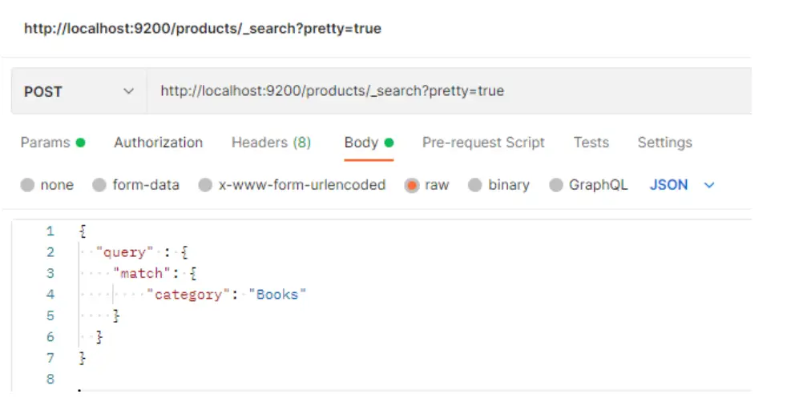Switch to the Tests tab

click(591, 143)
